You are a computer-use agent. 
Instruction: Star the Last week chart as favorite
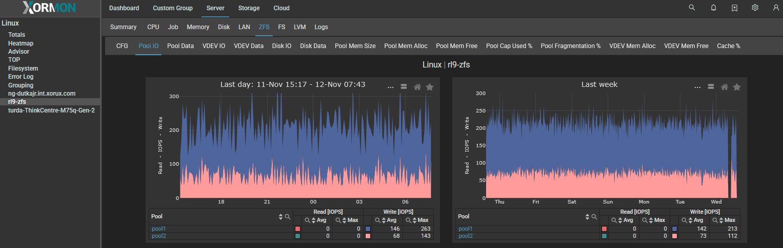737,87
